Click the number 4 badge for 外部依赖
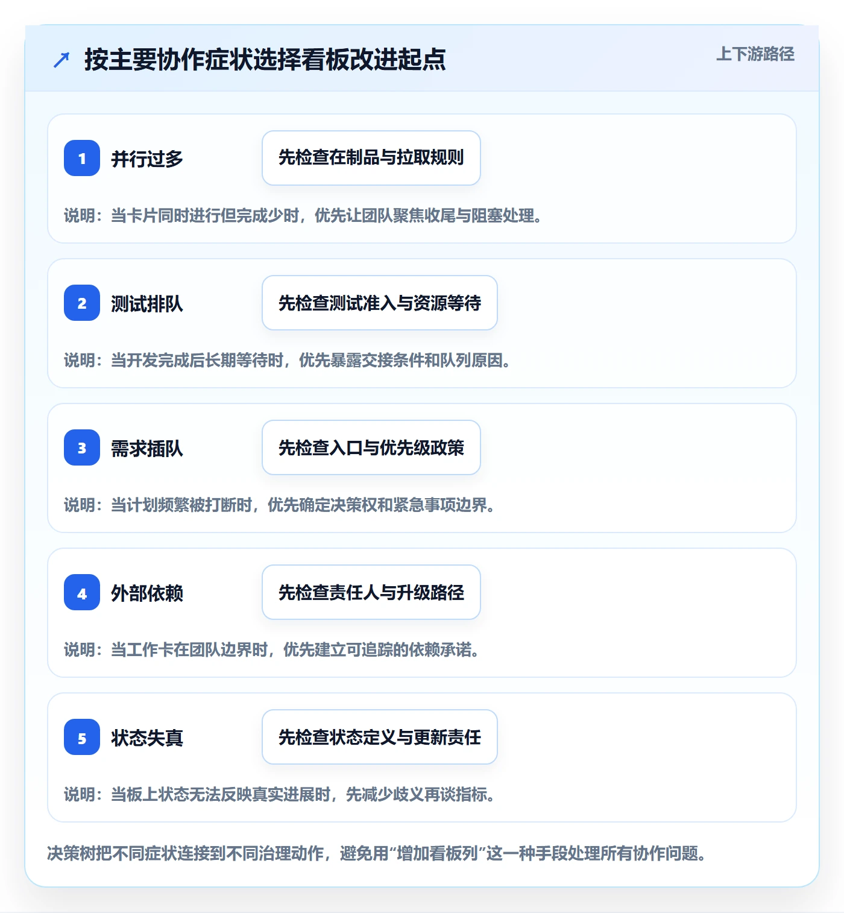This screenshot has width=844, height=913. 82,592
